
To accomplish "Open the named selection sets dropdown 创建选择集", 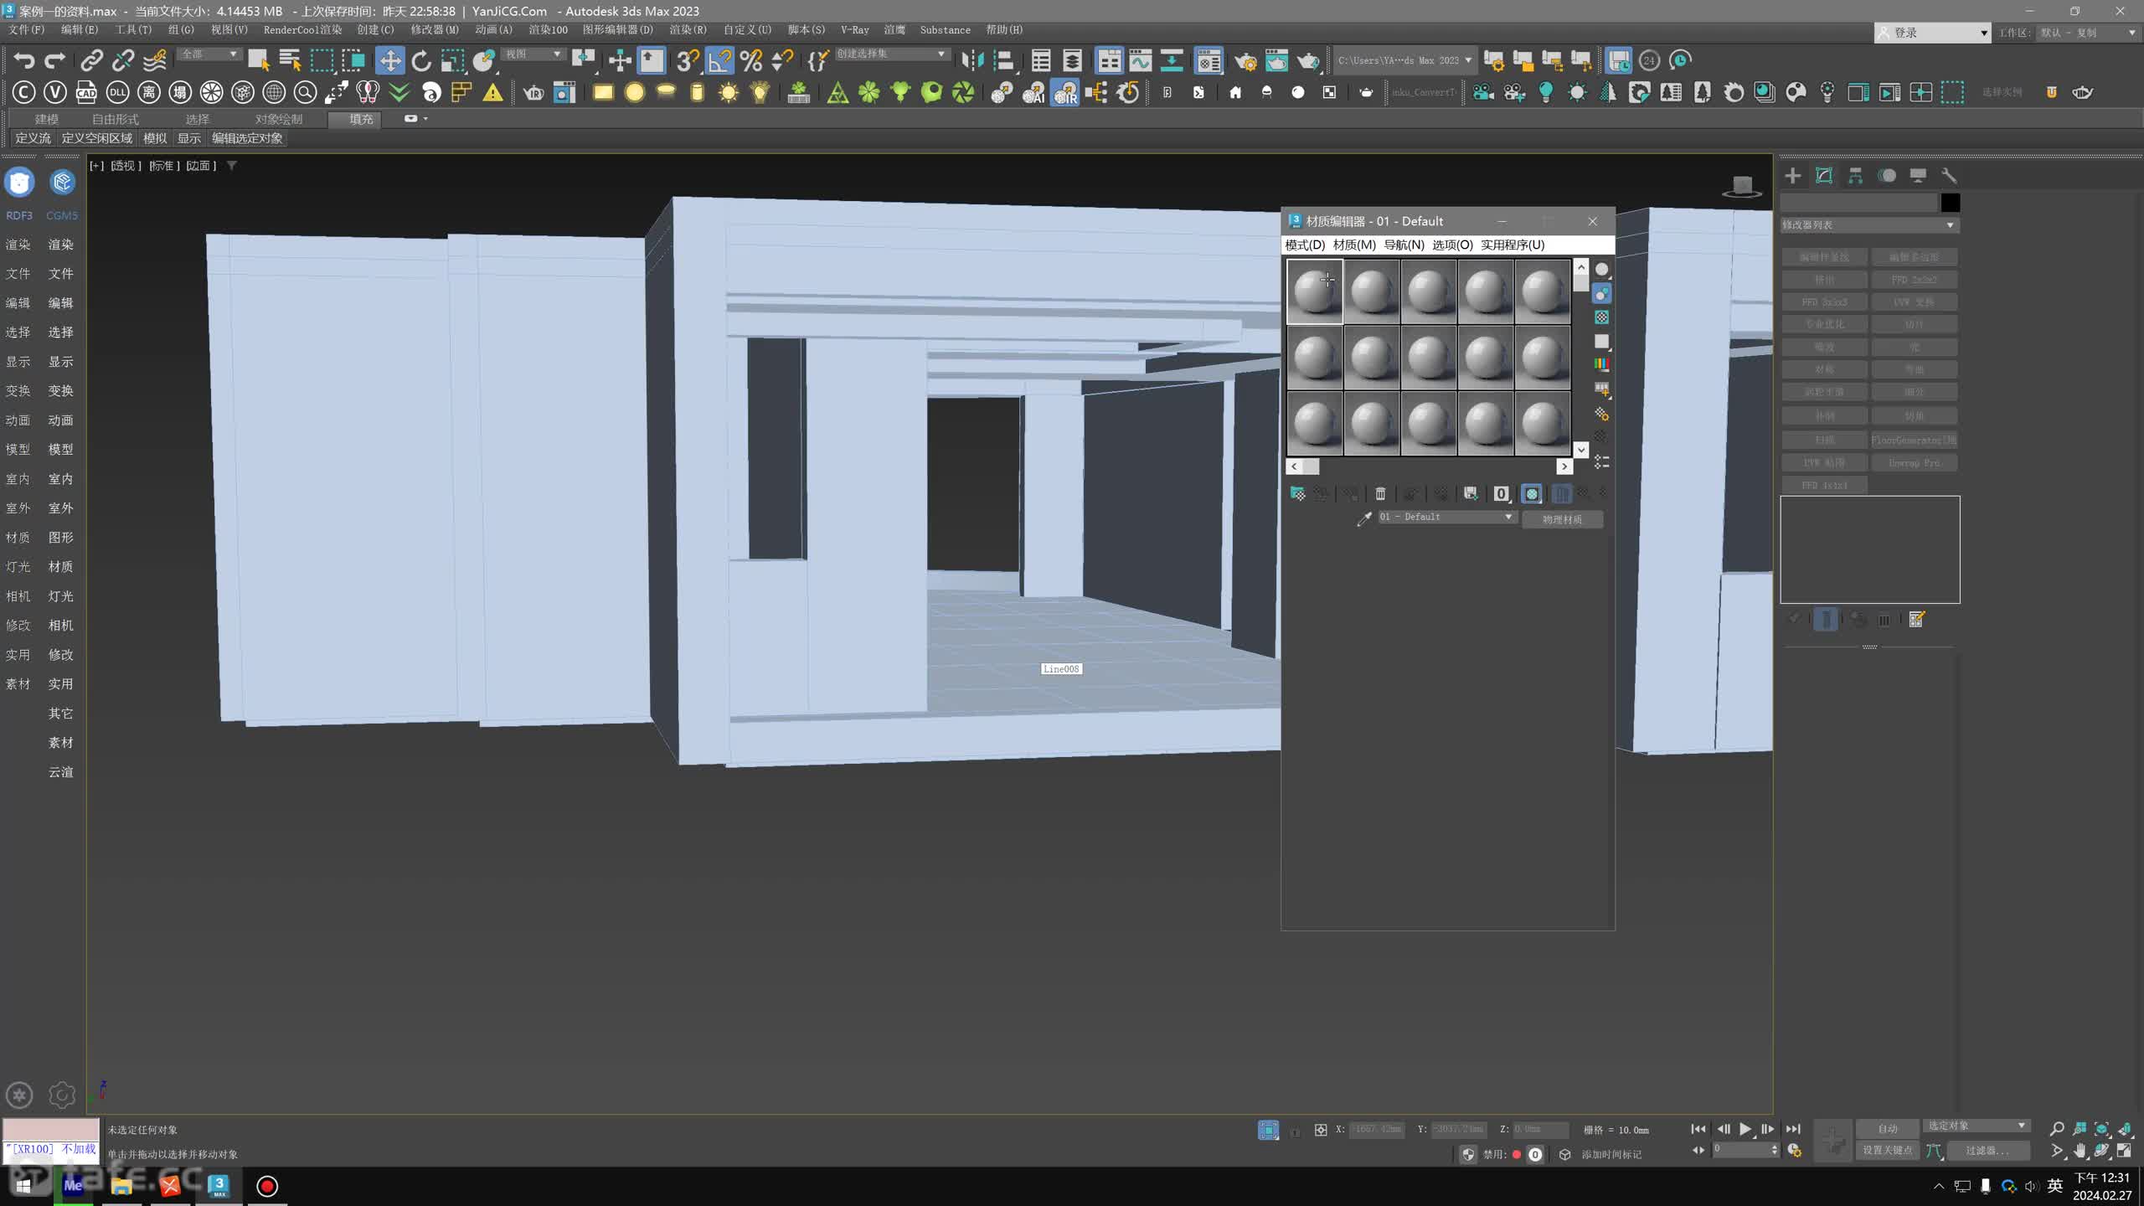I will 892,54.
